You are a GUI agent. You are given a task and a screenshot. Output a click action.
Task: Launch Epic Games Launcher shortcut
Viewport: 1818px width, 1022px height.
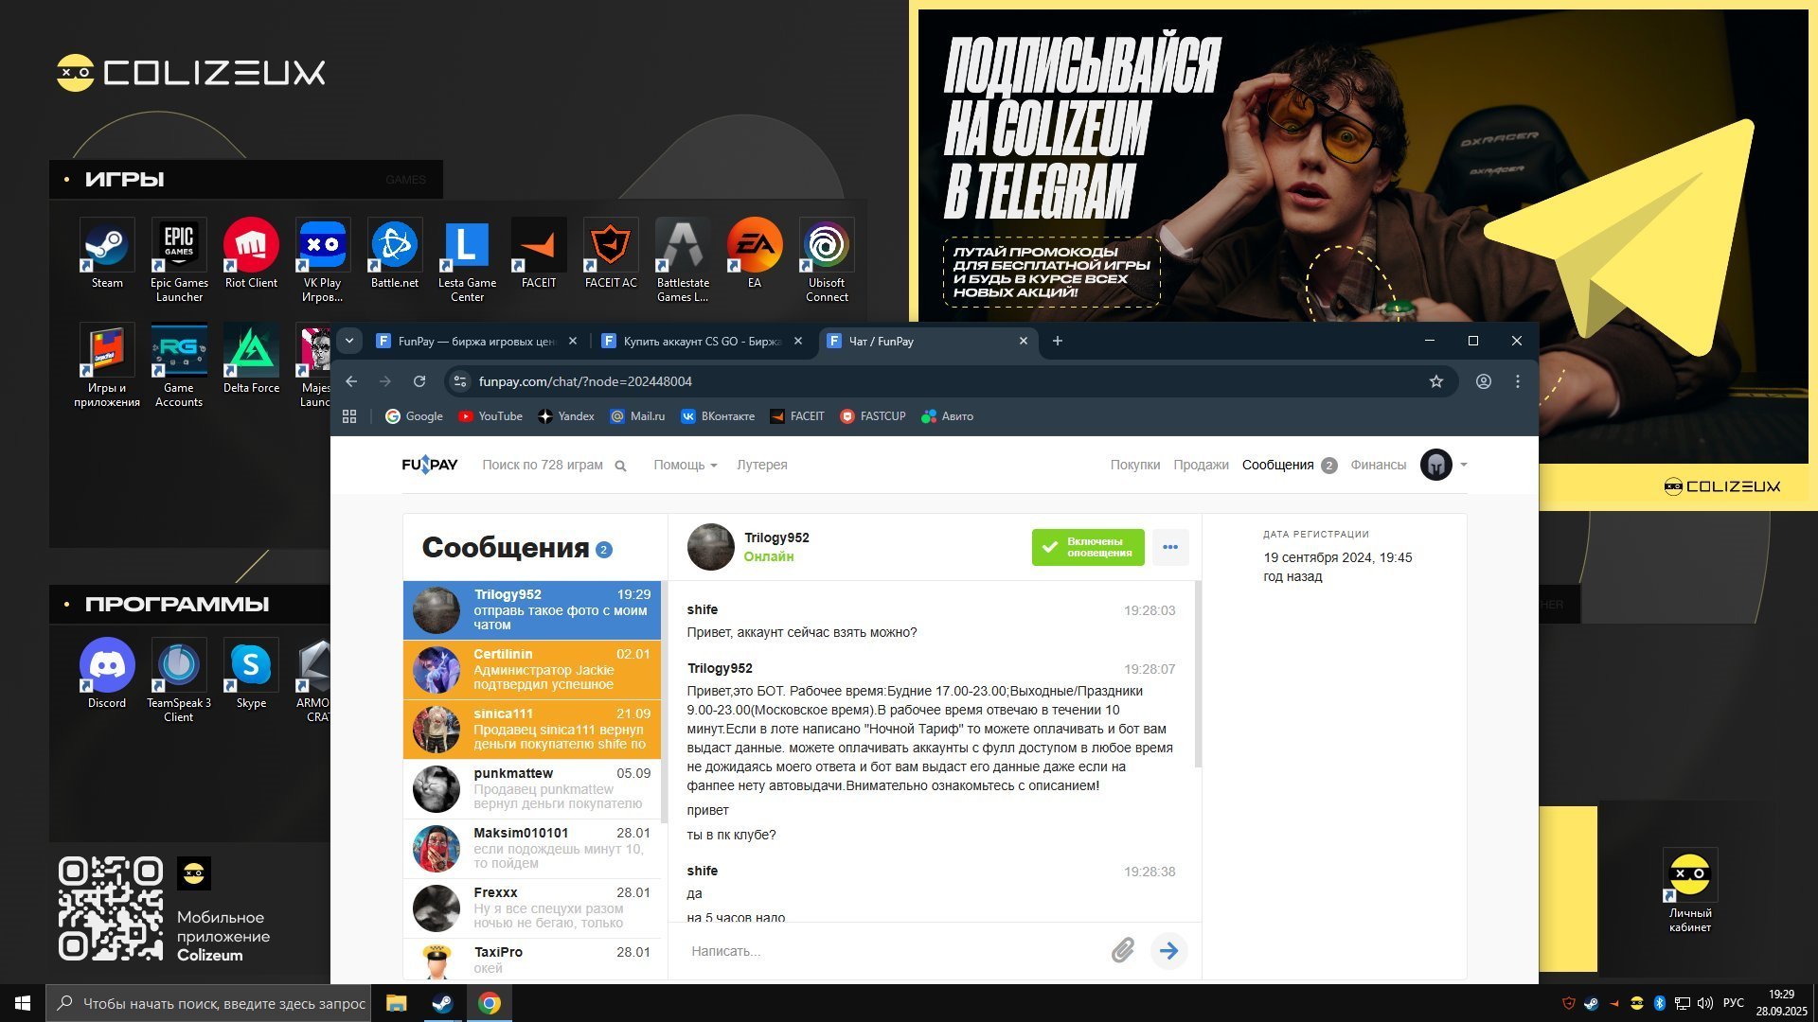pyautogui.click(x=179, y=259)
